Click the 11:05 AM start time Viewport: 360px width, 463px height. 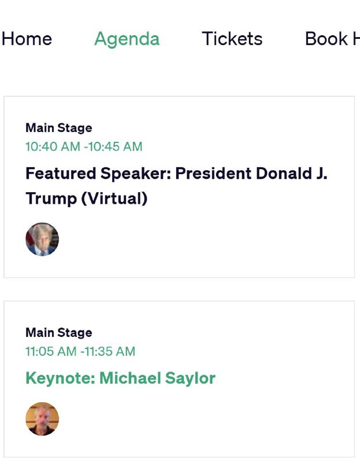coord(51,351)
